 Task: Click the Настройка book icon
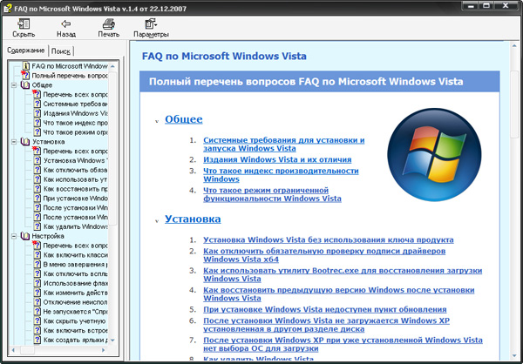tap(25, 236)
